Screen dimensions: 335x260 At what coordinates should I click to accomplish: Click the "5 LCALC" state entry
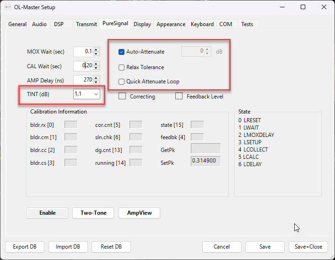[x=249, y=157]
